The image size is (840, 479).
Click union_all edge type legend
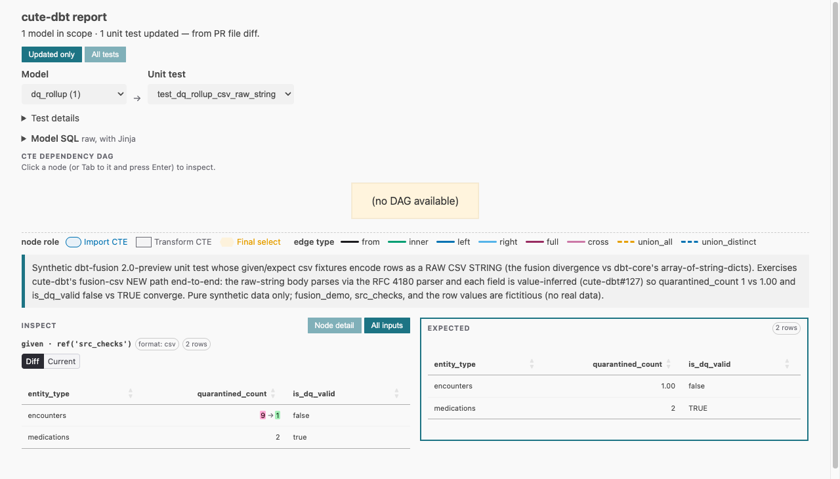tap(645, 242)
